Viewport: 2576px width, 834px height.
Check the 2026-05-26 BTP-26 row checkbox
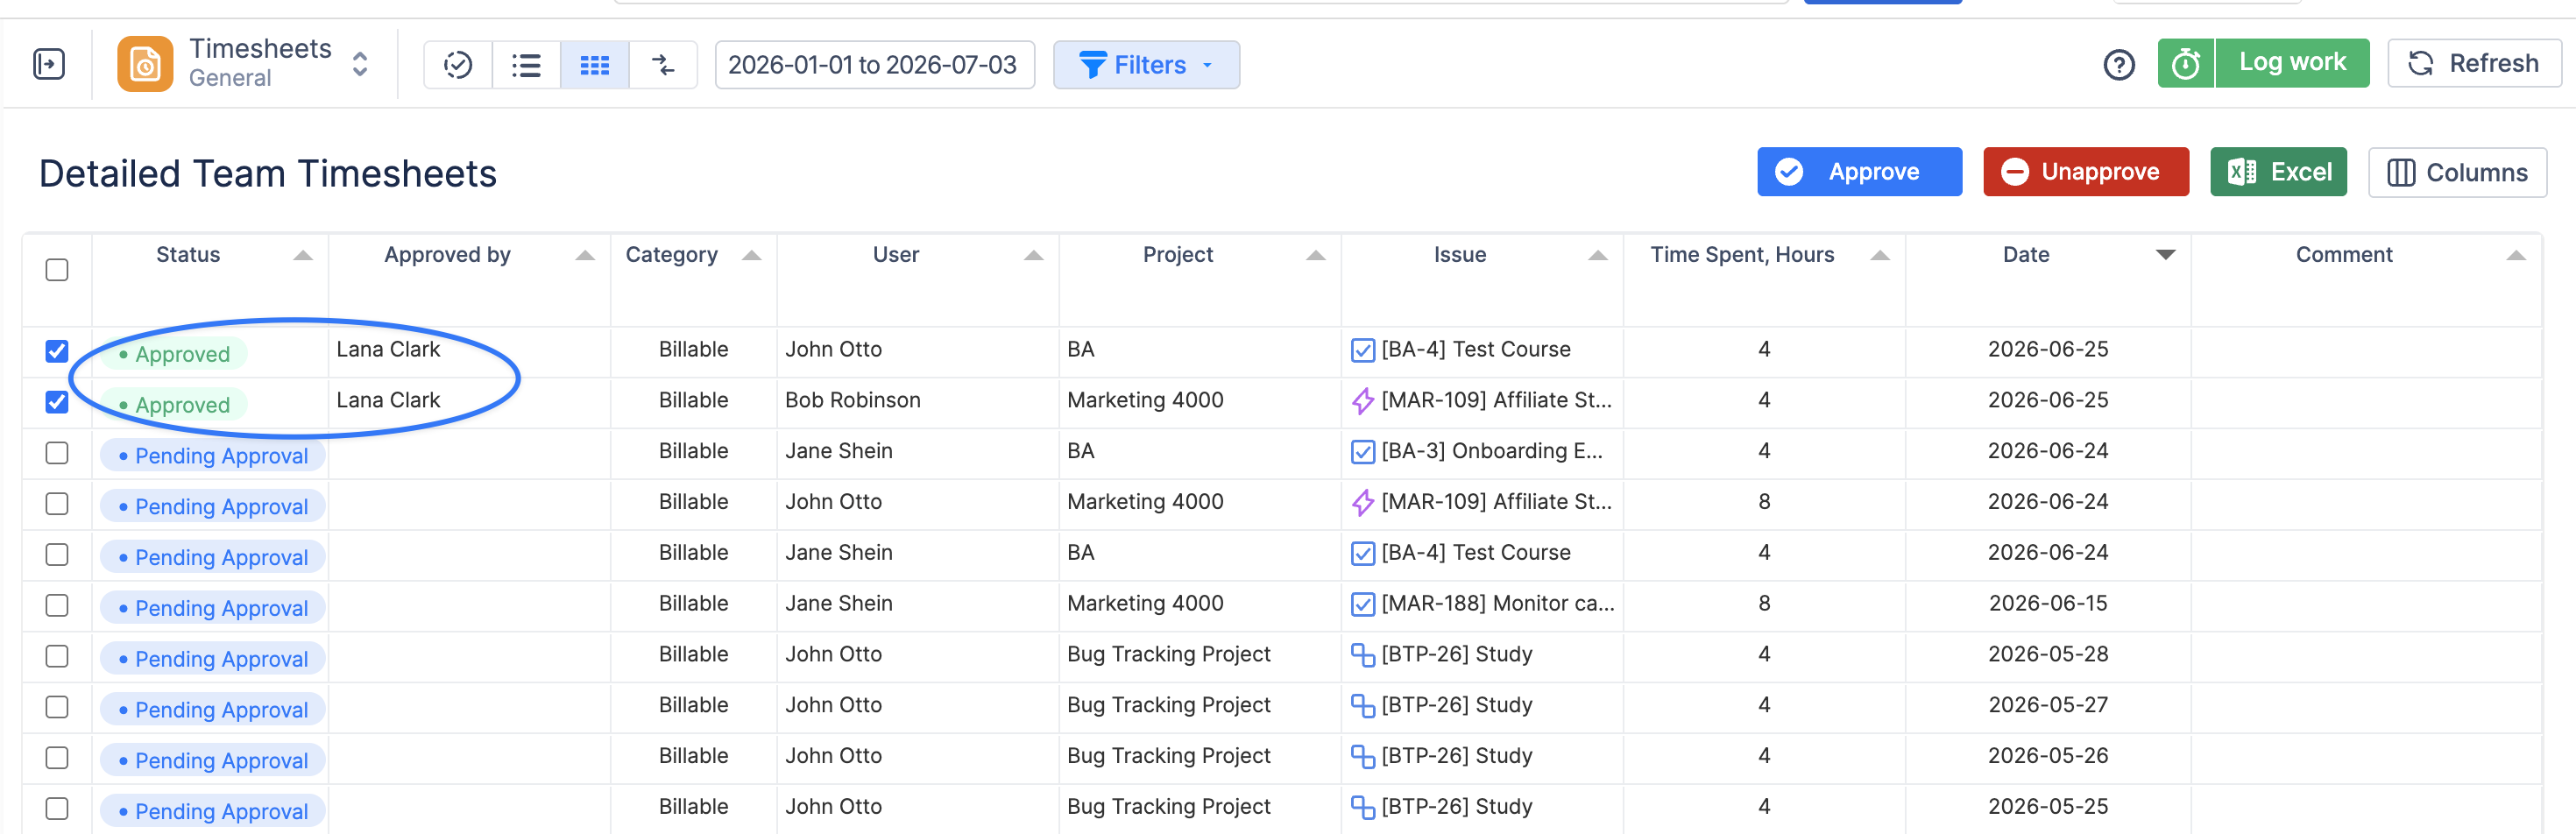[x=57, y=758]
